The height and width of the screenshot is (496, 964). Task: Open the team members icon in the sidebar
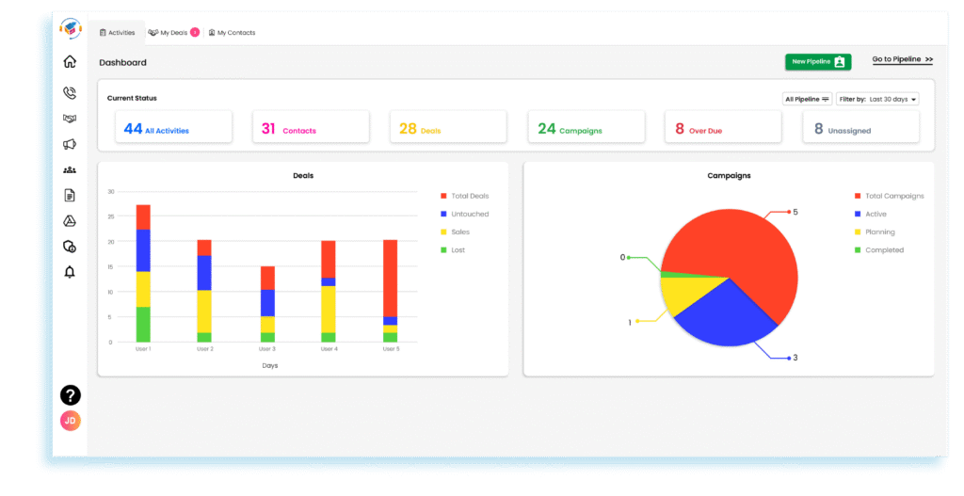pos(70,169)
